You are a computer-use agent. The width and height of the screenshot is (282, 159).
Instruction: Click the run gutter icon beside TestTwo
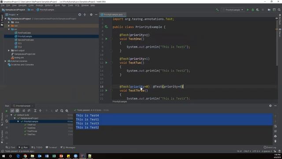click(x=106, y=63)
